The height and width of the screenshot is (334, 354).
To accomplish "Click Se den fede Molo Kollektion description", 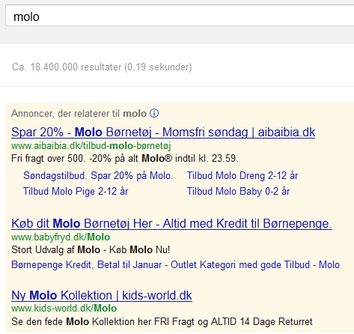I will (x=162, y=322).
